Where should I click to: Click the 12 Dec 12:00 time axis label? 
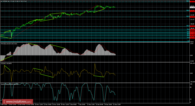click(x=90, y=105)
